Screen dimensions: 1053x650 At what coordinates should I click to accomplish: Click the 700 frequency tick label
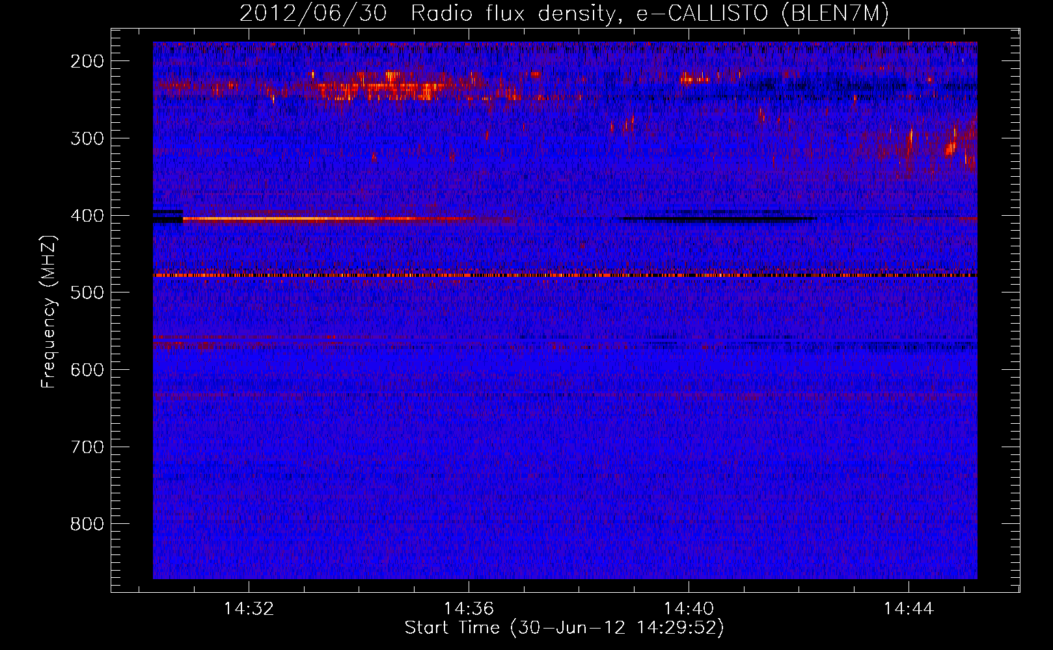(87, 447)
